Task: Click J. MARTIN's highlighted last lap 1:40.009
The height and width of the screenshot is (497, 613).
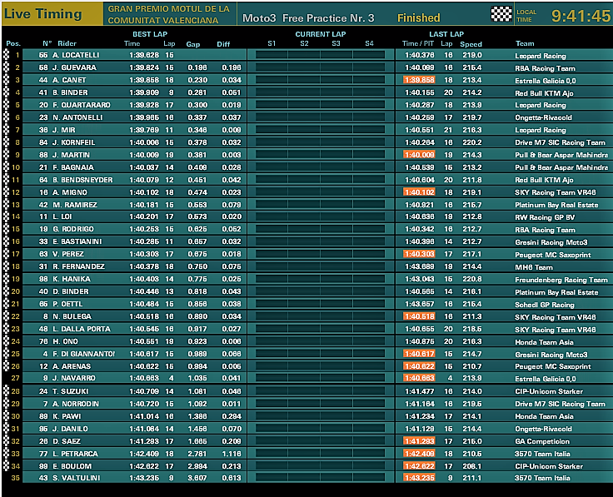Action: pyautogui.click(x=419, y=155)
